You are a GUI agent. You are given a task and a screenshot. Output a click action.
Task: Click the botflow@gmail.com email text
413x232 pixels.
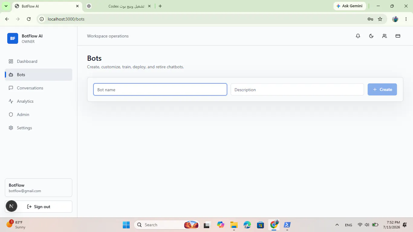click(25, 191)
